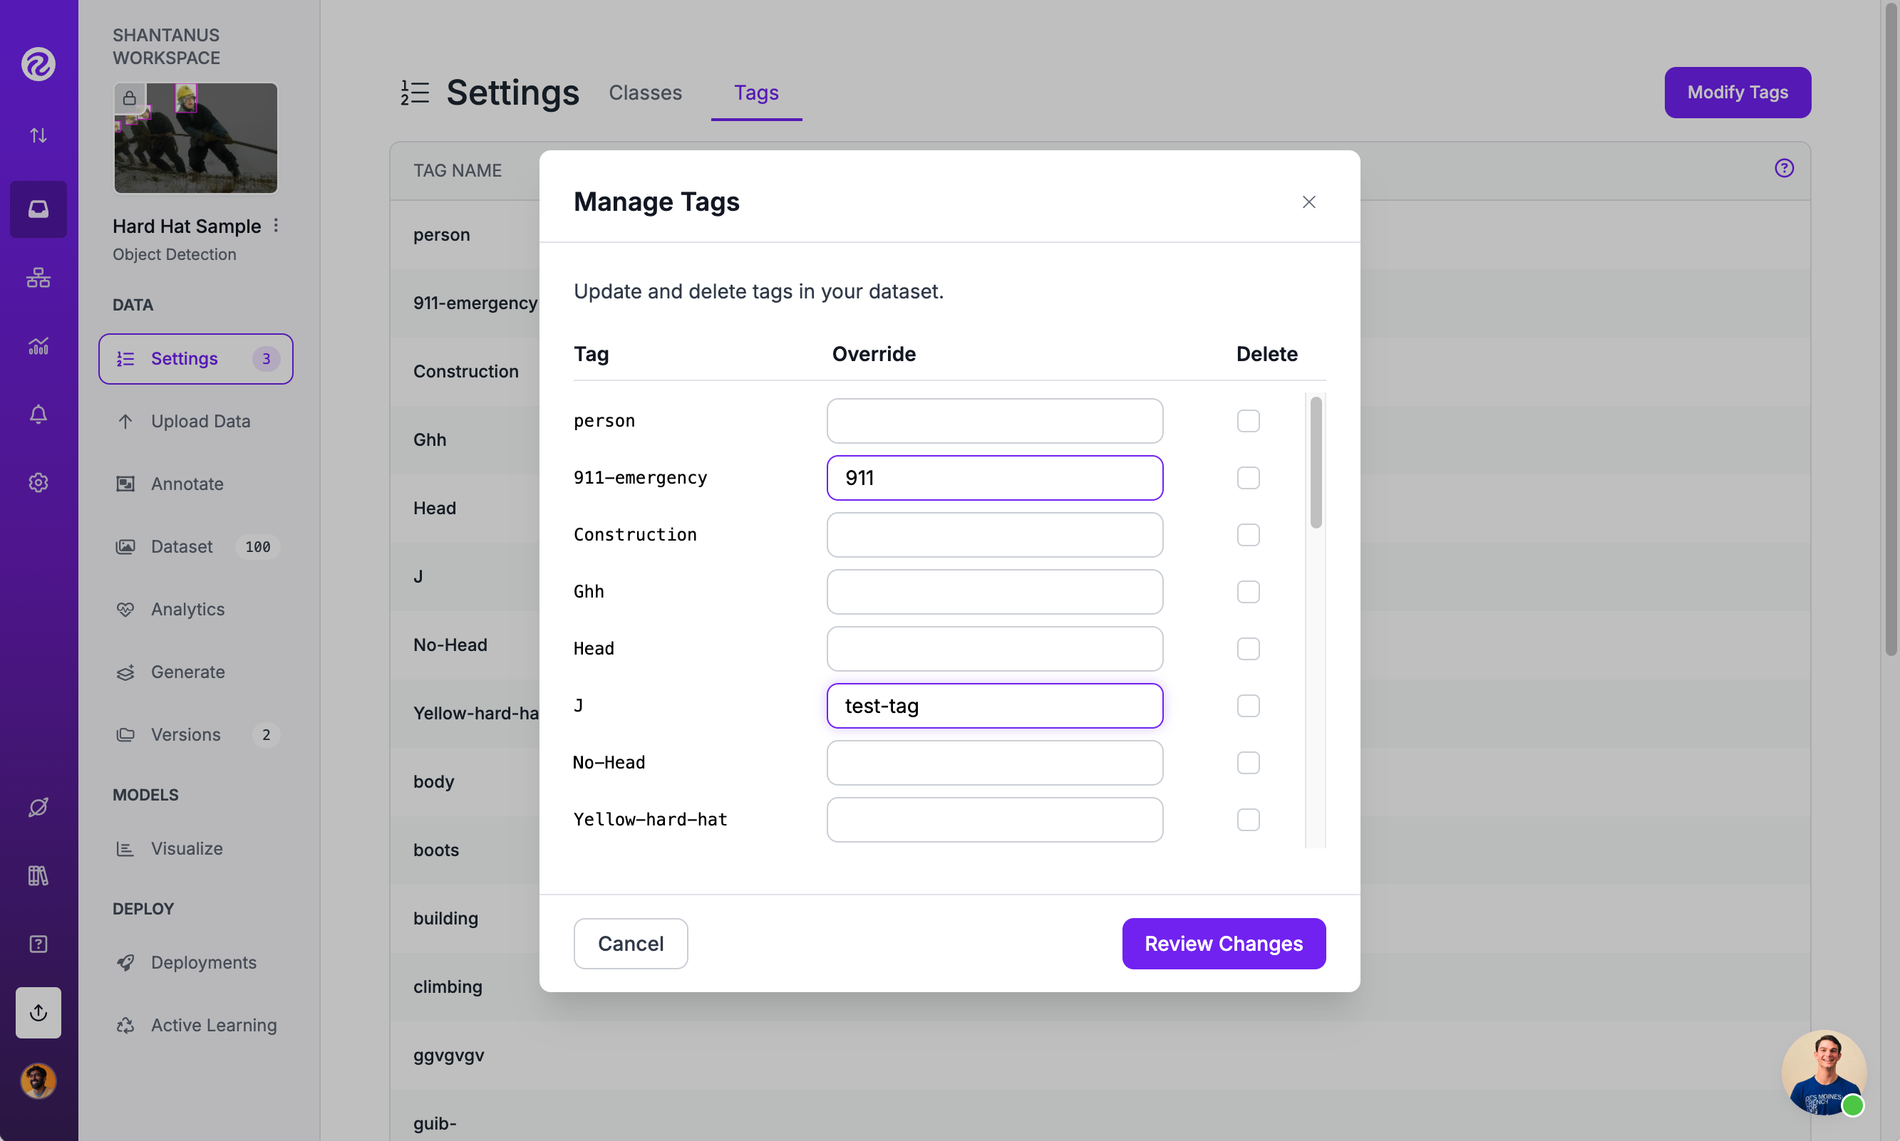Check the Delete box for J tag
1900x1141 pixels.
[x=1248, y=705]
